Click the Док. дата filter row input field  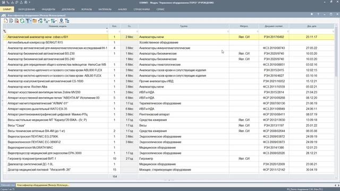312,31
